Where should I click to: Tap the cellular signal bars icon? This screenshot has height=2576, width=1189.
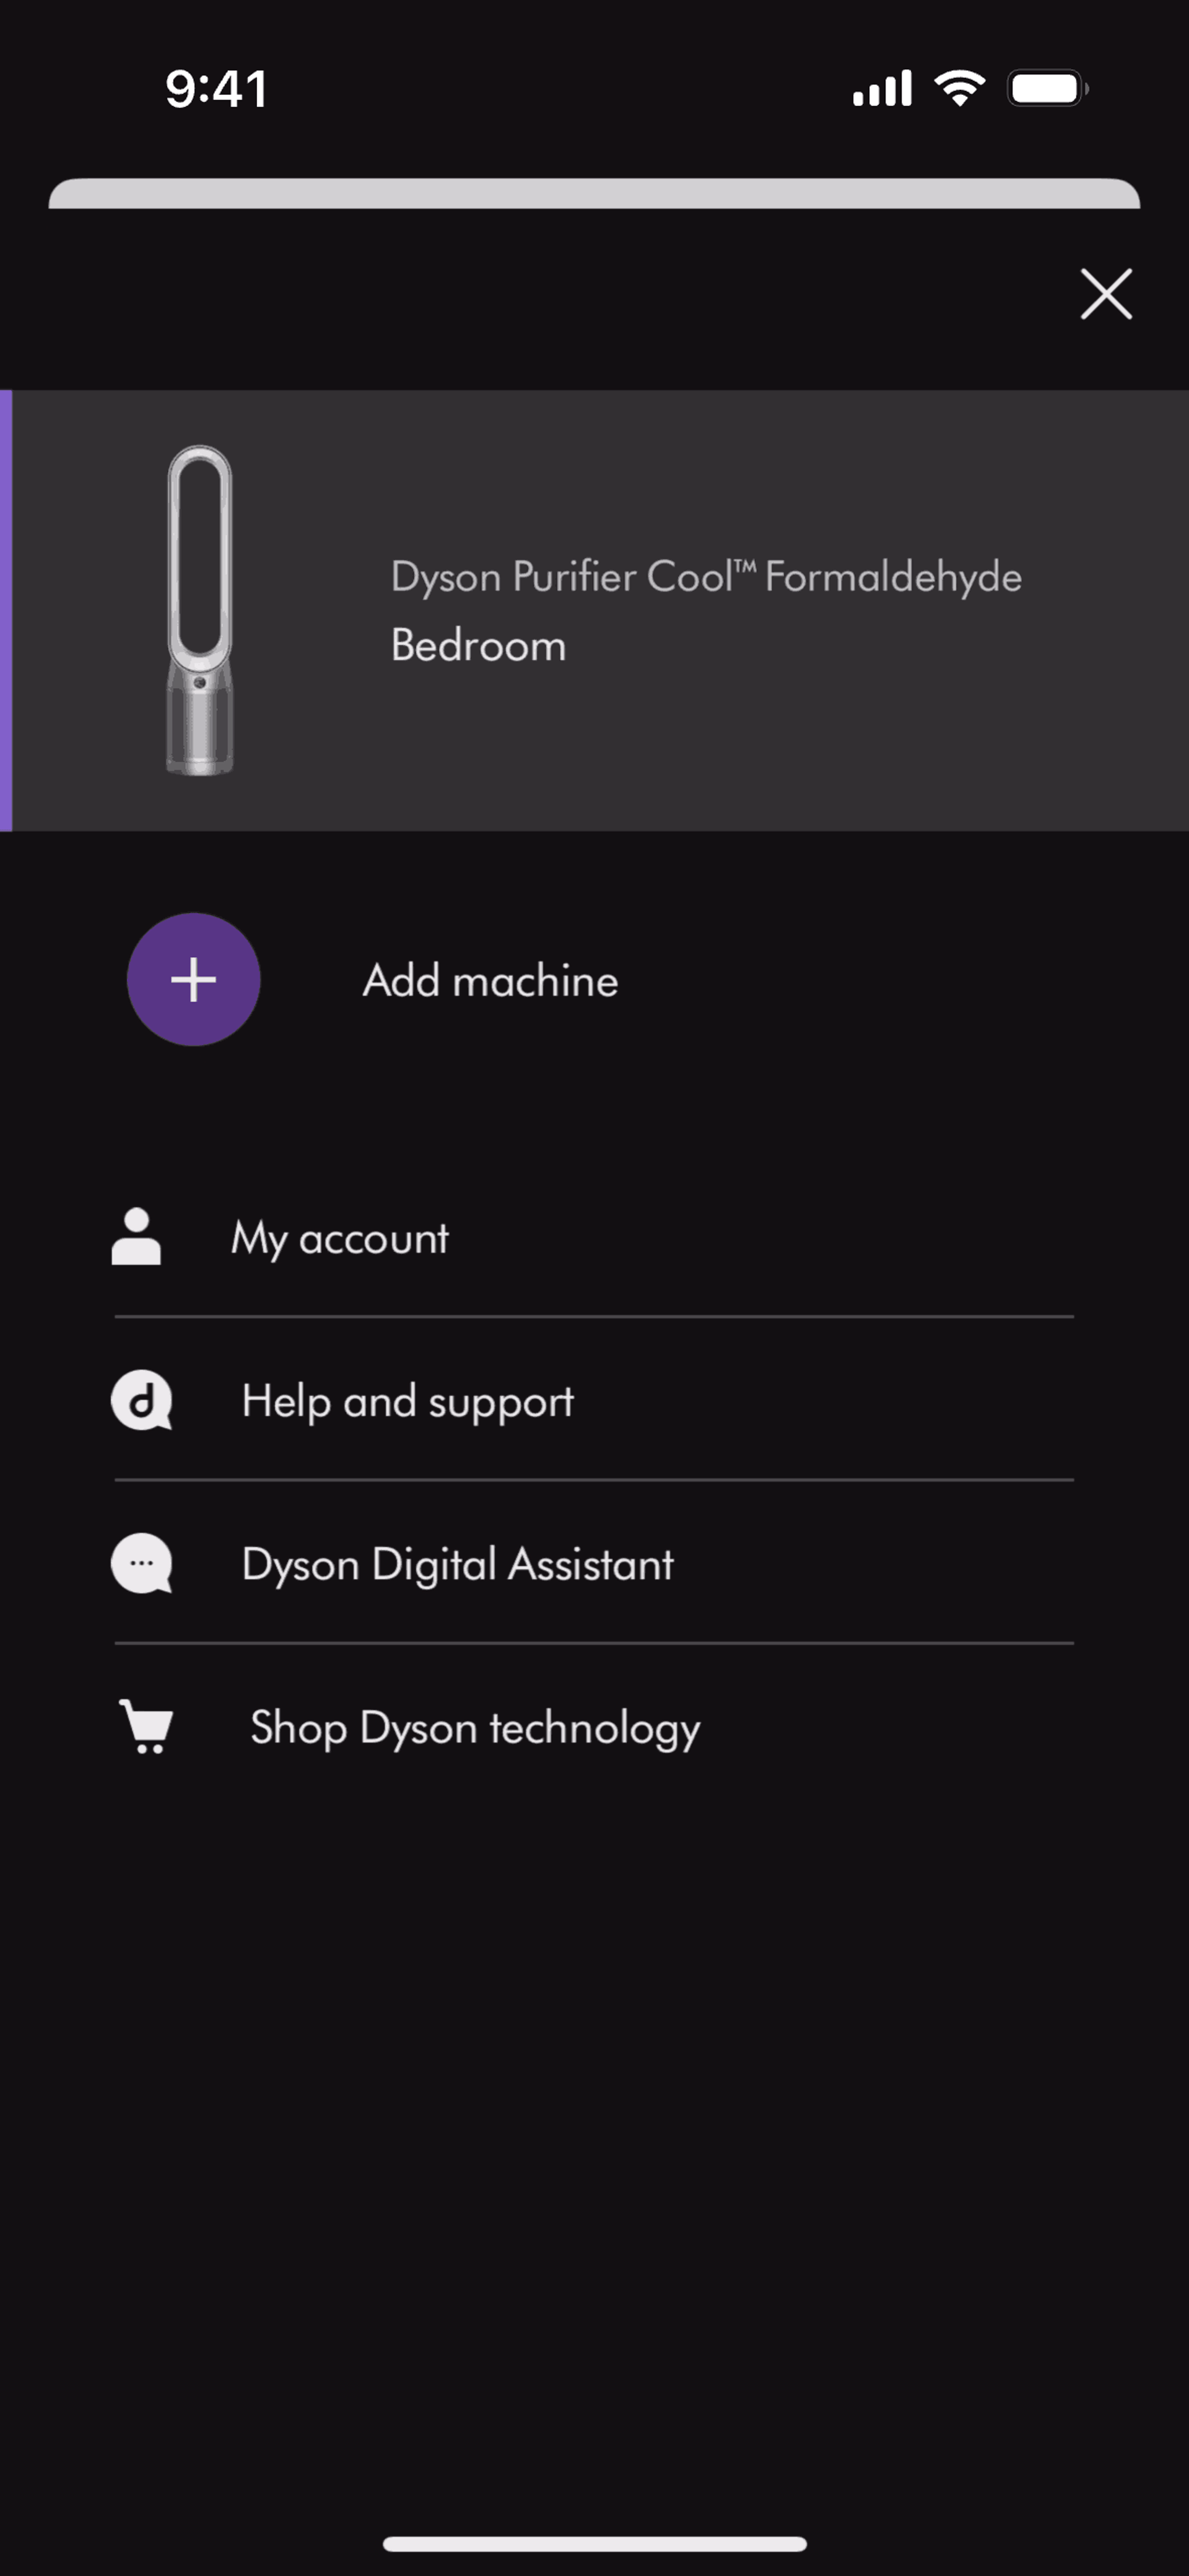[x=882, y=88]
